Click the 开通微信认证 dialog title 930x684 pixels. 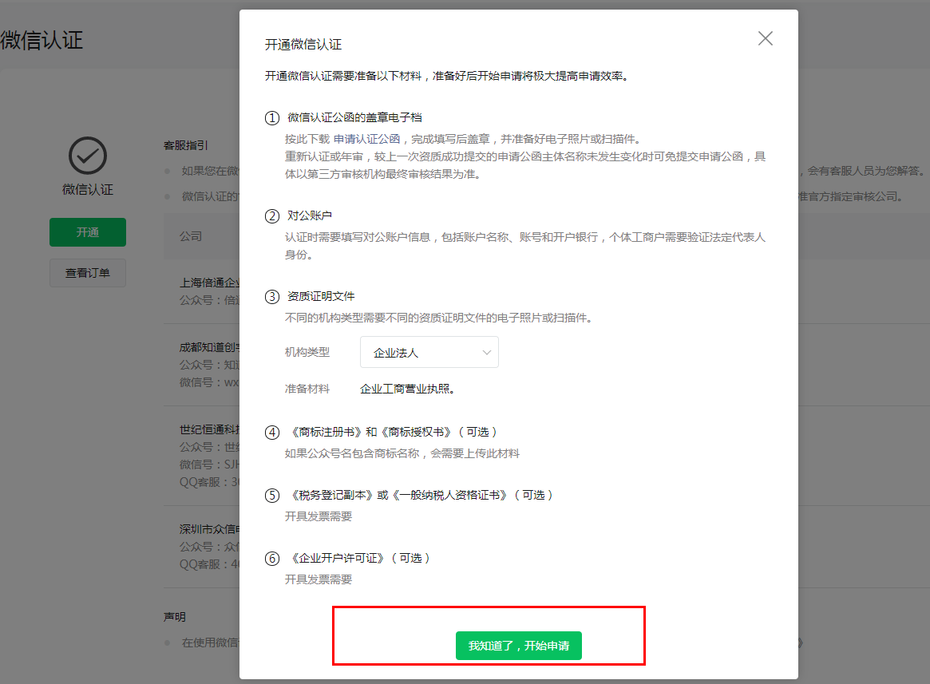point(303,45)
